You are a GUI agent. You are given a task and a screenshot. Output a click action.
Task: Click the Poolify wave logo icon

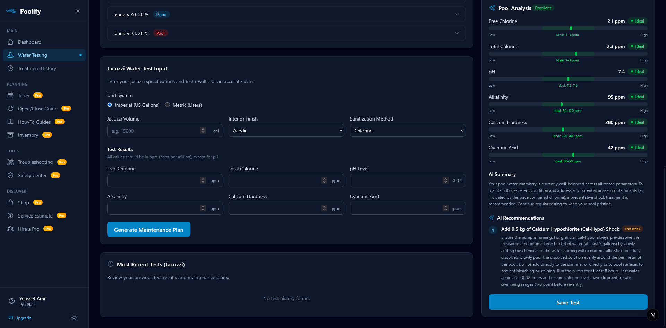[11, 11]
